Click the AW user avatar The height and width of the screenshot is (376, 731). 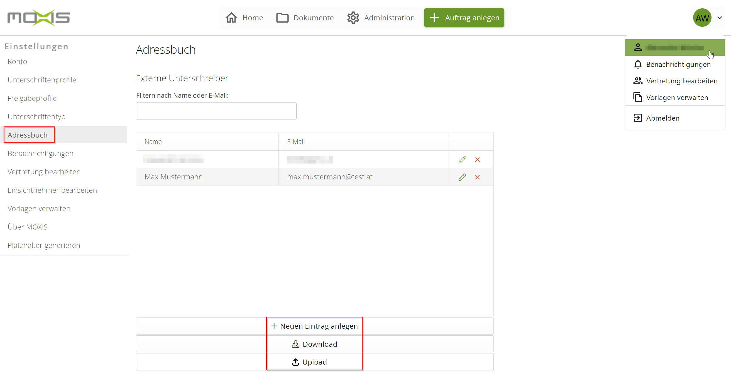pos(702,18)
